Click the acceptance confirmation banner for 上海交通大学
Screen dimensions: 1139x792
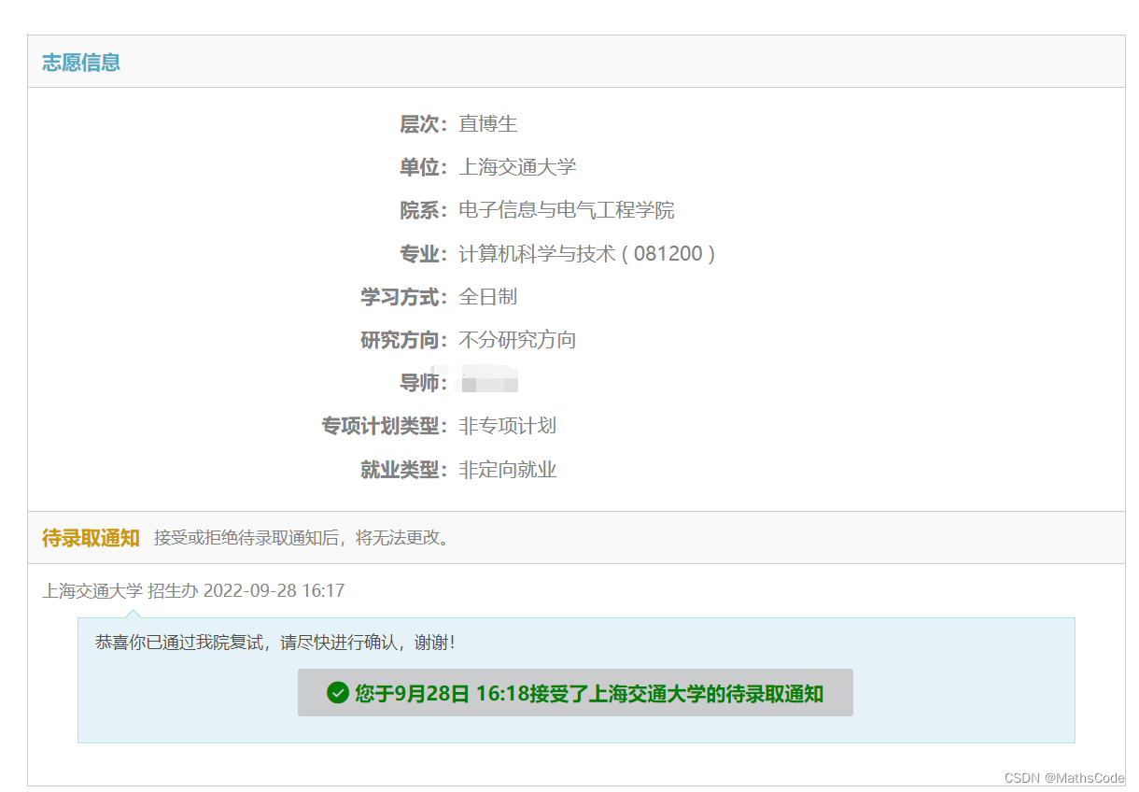coord(575,693)
